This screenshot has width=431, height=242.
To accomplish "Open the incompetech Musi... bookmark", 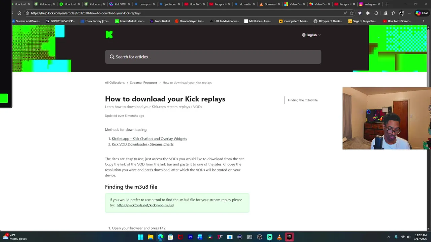I will click(x=293, y=21).
